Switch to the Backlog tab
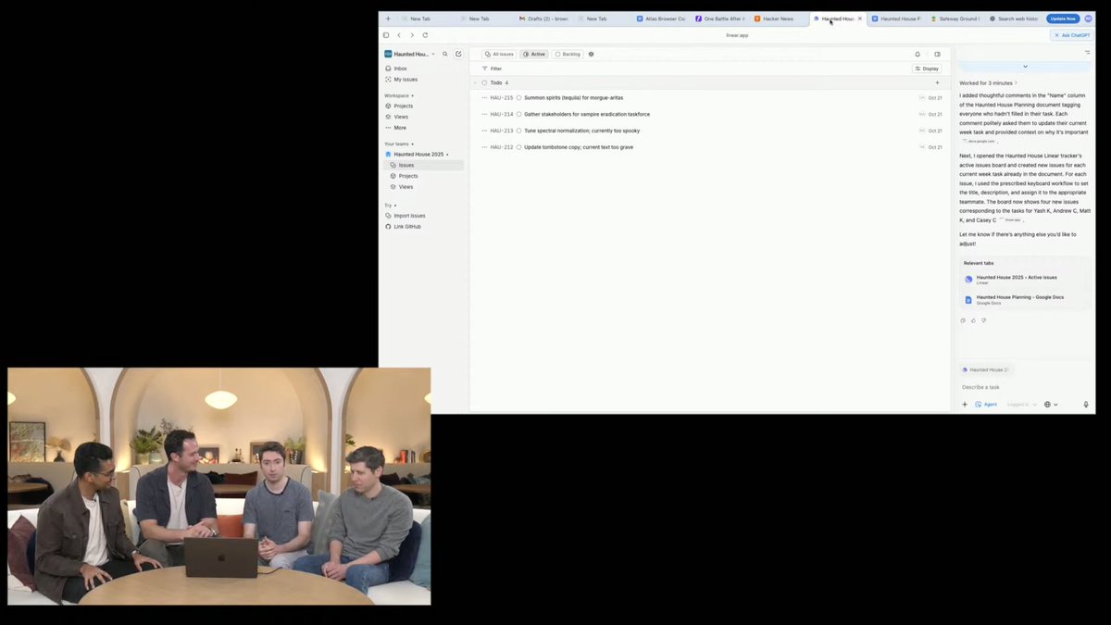The width and height of the screenshot is (1111, 625). pos(568,54)
